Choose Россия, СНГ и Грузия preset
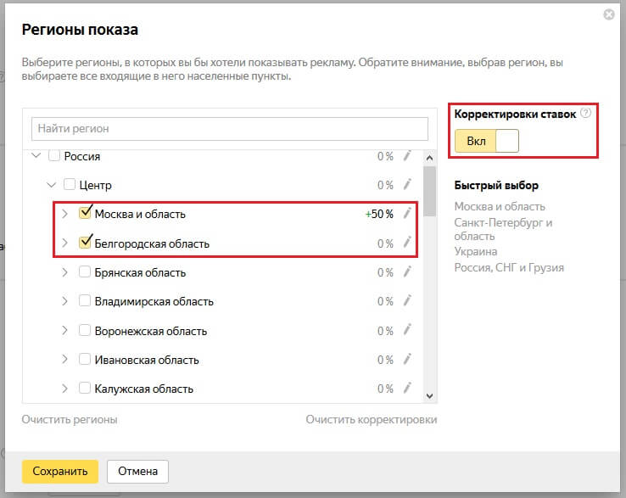 (508, 267)
